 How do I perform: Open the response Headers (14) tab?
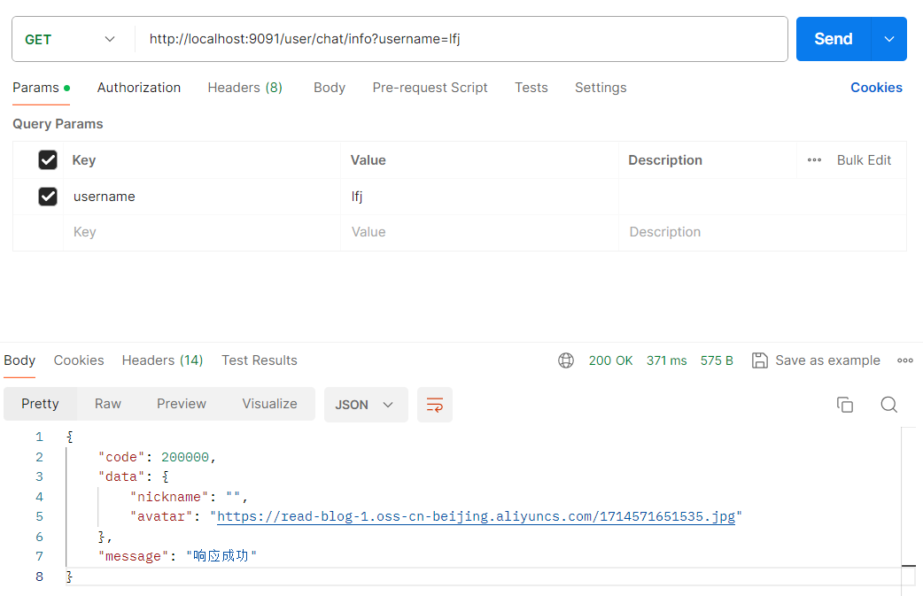click(162, 360)
